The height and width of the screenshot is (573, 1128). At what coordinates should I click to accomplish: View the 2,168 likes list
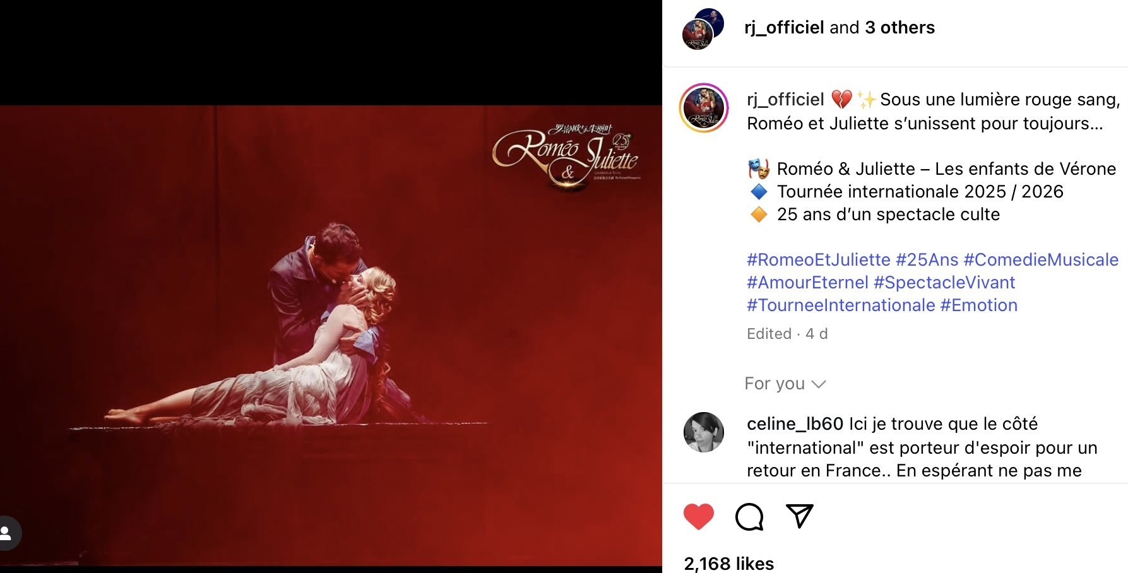tap(728, 563)
